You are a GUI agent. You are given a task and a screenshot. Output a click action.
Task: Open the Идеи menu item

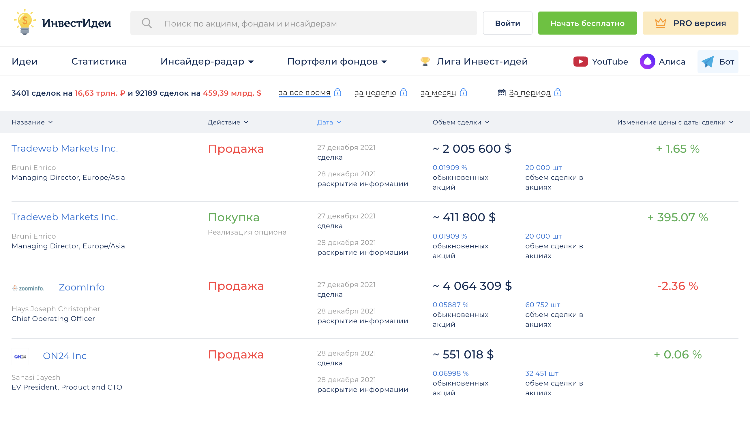(x=25, y=61)
